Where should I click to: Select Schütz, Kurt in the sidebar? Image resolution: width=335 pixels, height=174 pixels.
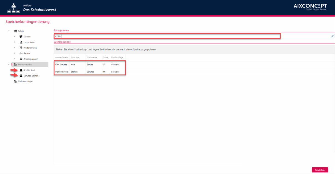point(29,70)
